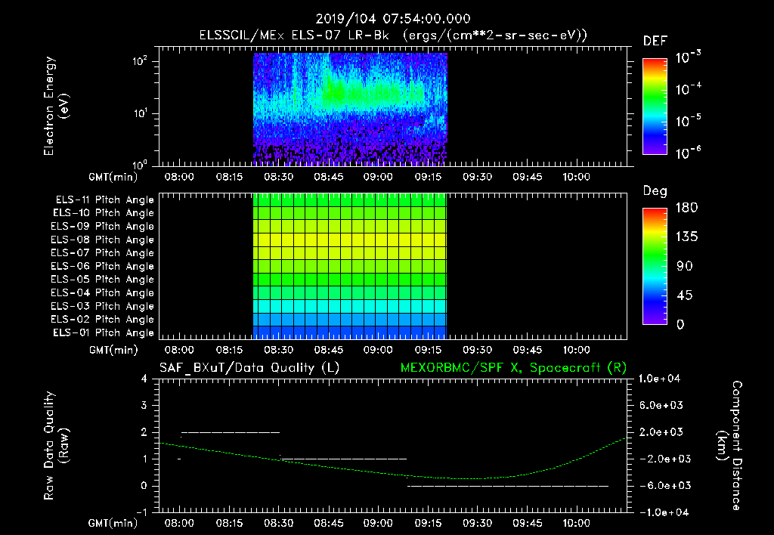Select the ELS-02 Pitch Angle row label
The height and width of the screenshot is (535, 774).
(102, 320)
